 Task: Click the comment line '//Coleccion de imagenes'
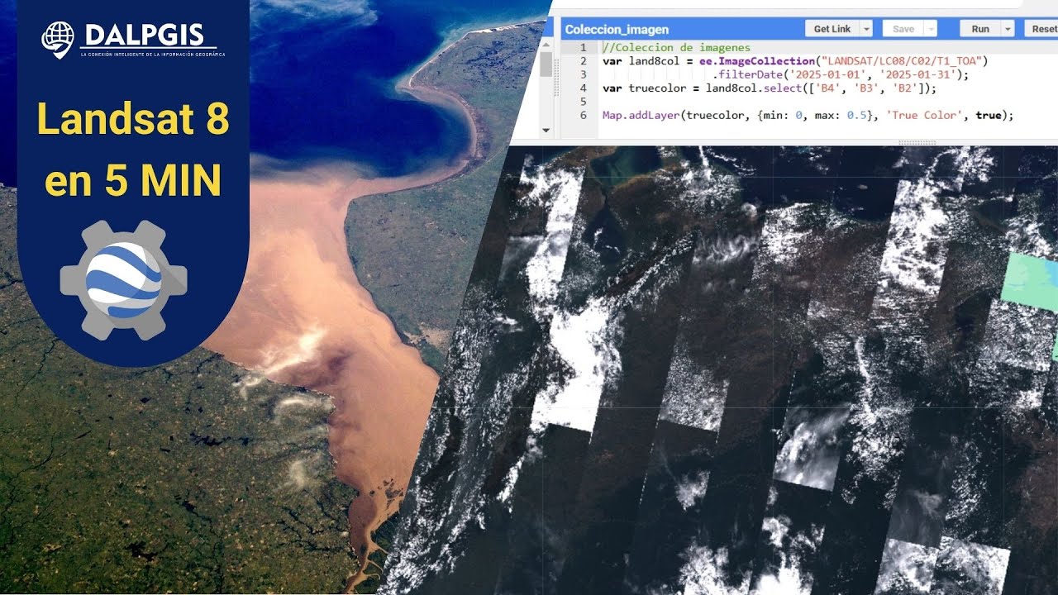pos(676,48)
